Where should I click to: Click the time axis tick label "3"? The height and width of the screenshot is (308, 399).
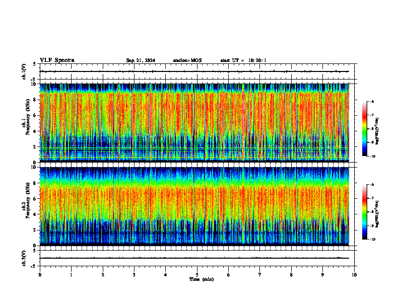(x=134, y=275)
